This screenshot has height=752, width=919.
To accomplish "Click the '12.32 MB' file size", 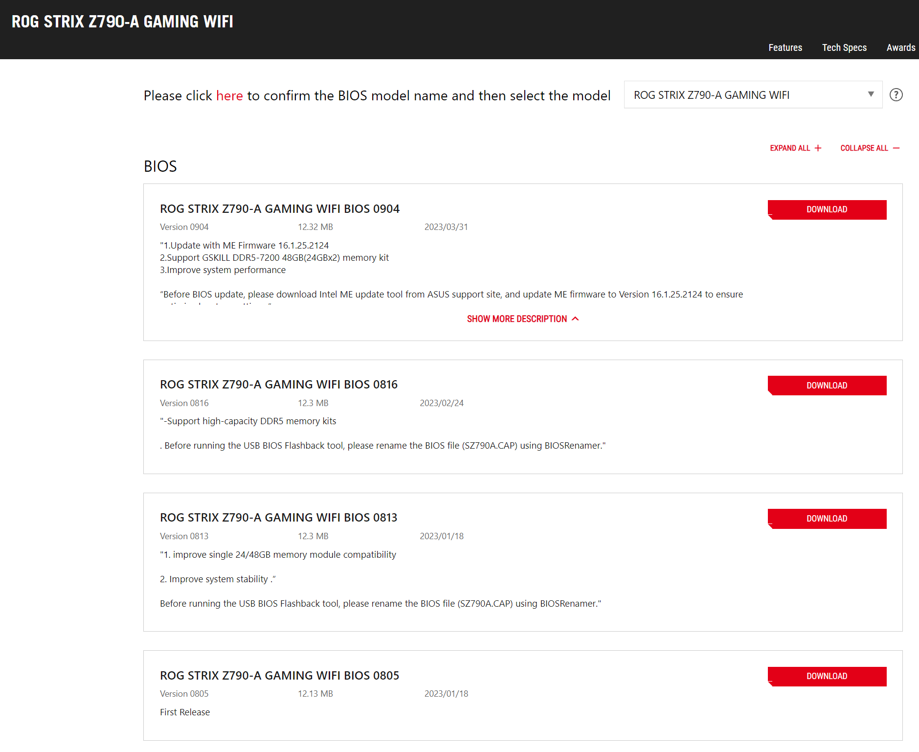I will coord(315,227).
